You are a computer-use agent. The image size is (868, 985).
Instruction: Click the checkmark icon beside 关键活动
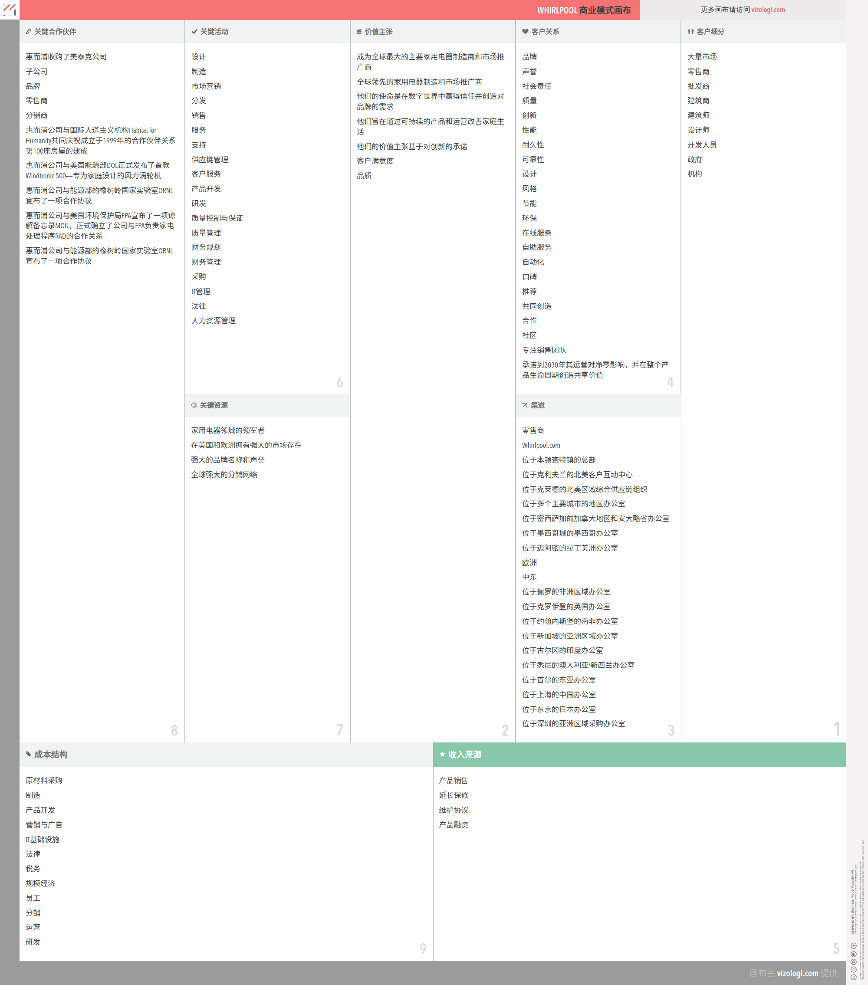pyautogui.click(x=194, y=32)
